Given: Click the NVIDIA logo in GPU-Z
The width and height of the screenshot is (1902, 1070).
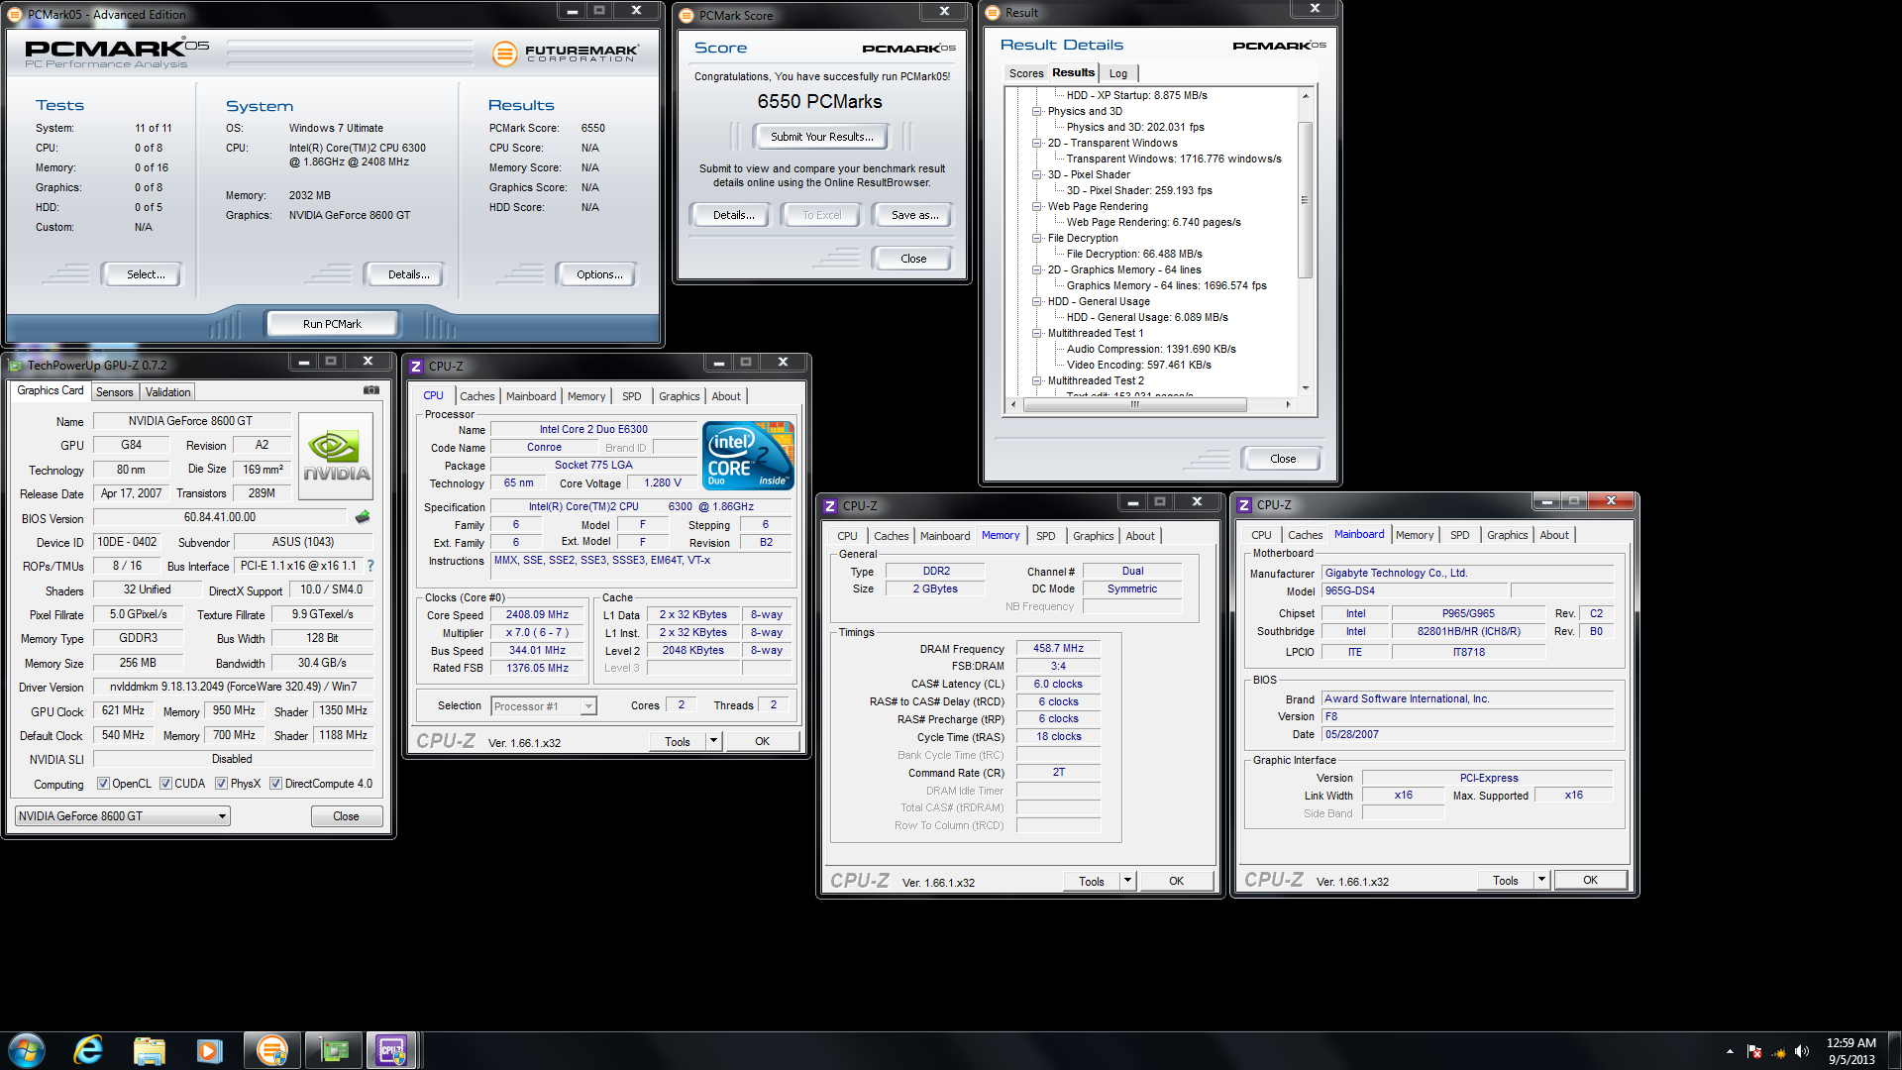Looking at the screenshot, I should [x=336, y=456].
